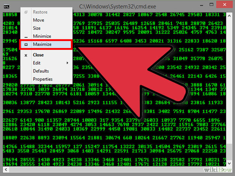Click the vertical scrollbar down arrow
Viewport: 235px width, 176px height.
(x=229, y=163)
